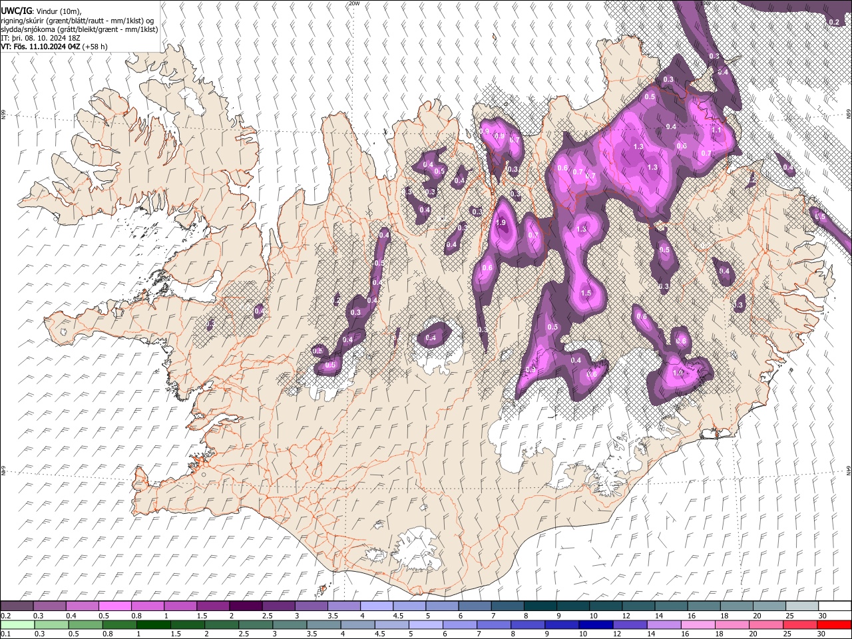Pick the 0.4 swatch in the upper legend row
This screenshot has width=852, height=639.
pyautogui.click(x=82, y=606)
